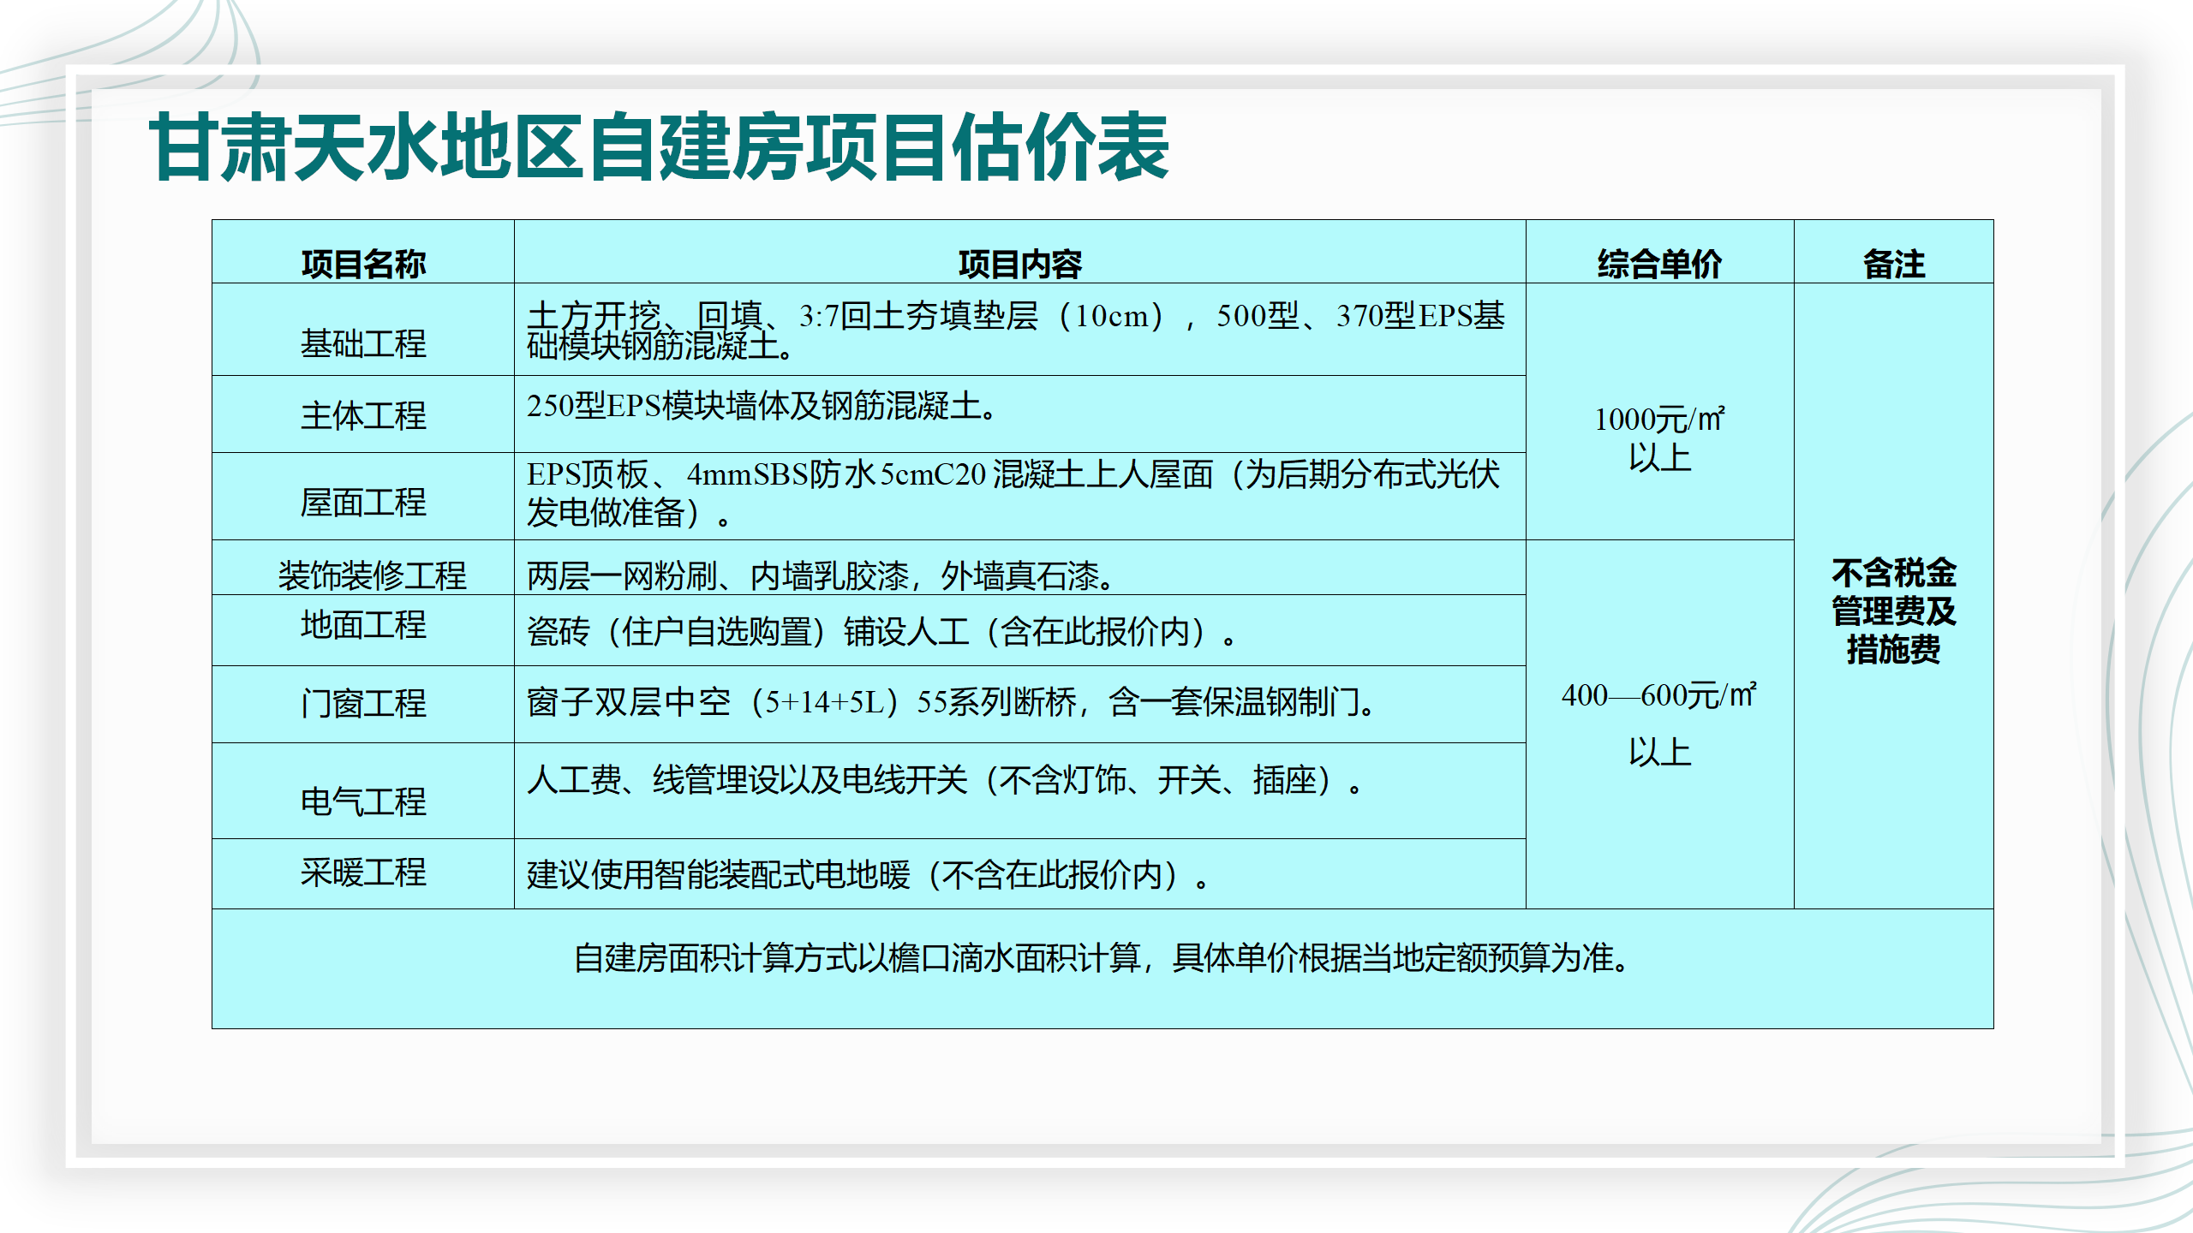Click the 采暖工程 cell
The width and height of the screenshot is (2193, 1233).
click(363, 873)
